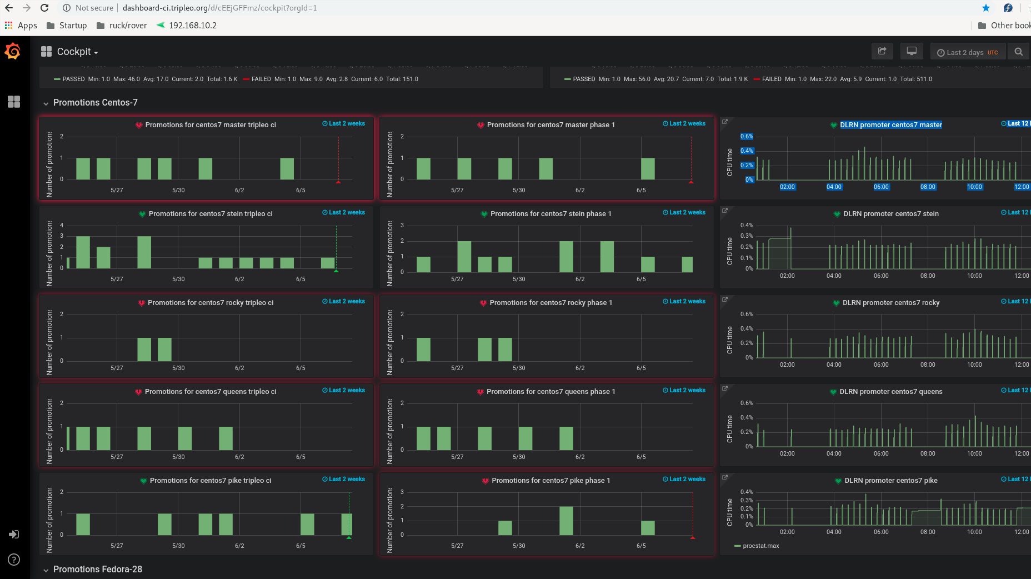Open link icon on DLRN promoter centos7 stein panel

(725, 211)
